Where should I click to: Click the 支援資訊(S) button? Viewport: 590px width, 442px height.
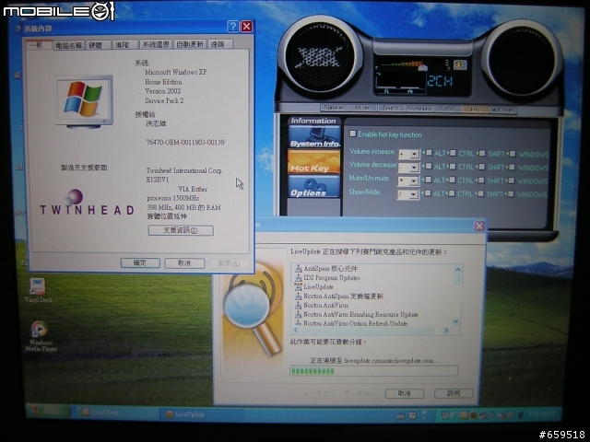coord(181,230)
